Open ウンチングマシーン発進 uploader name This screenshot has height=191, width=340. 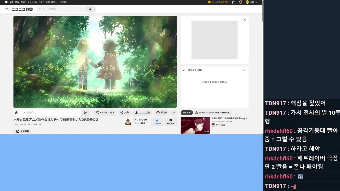click(x=141, y=122)
